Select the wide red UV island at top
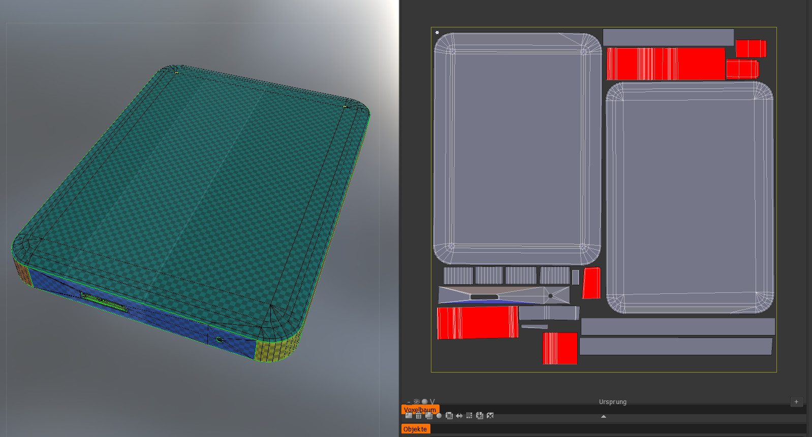This screenshot has height=437, width=812. click(x=666, y=64)
